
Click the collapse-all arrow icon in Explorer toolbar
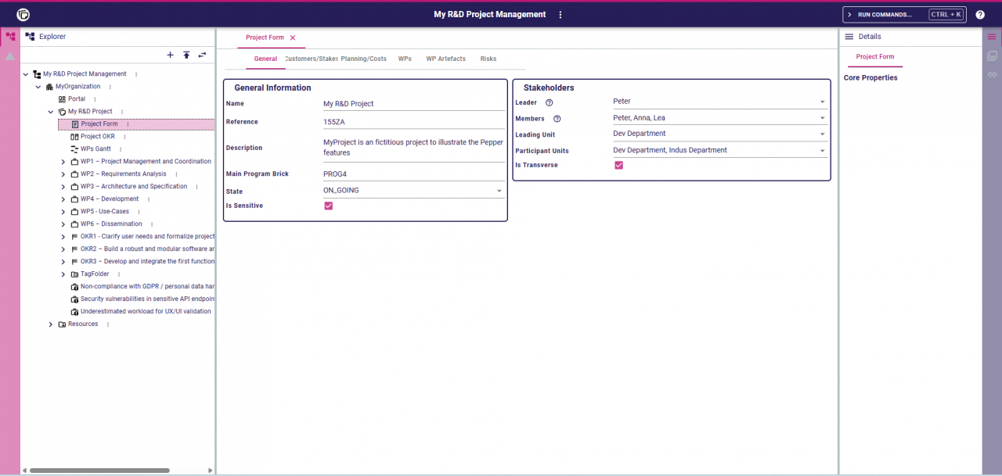coord(186,55)
